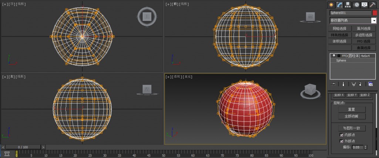The image size is (379, 158).
Task: Open the Utilities hammer tab
Action: point(372,4)
